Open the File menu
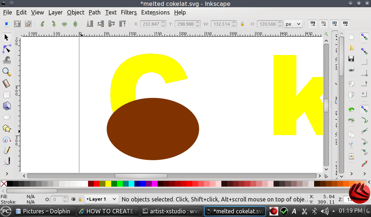This screenshot has height=217, width=371. pos(8,13)
